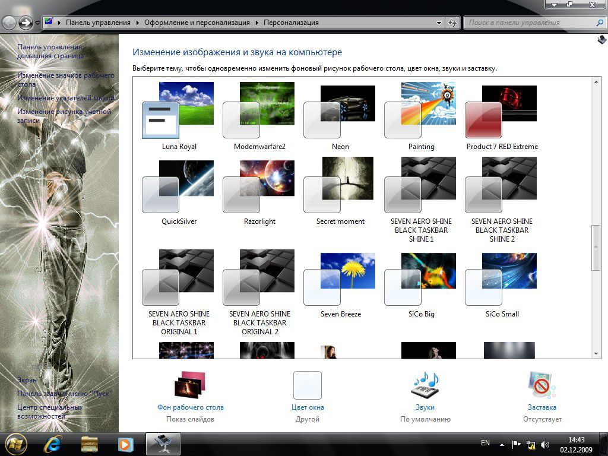
Task: Open the volume speaker icon
Action: [545, 445]
